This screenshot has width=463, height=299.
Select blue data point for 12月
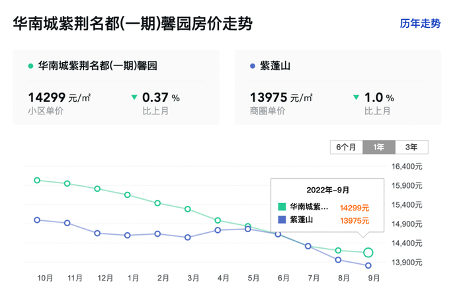pos(97,234)
